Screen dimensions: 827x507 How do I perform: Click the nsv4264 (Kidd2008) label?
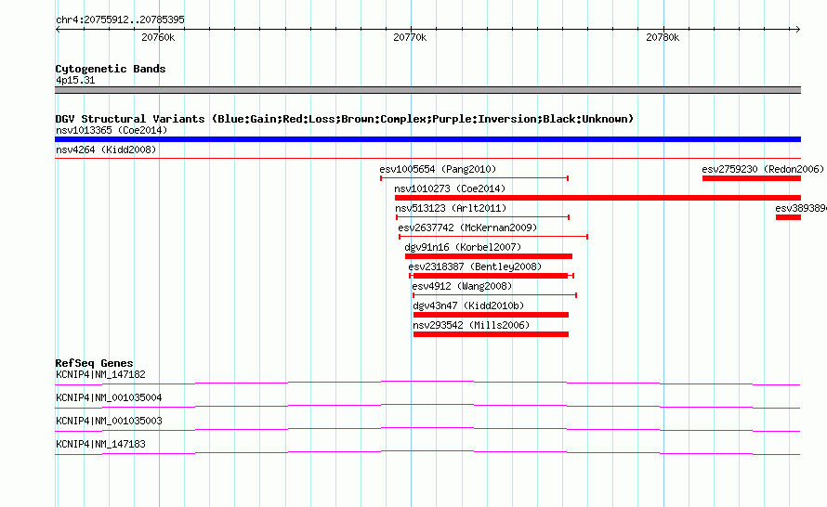[x=106, y=149]
